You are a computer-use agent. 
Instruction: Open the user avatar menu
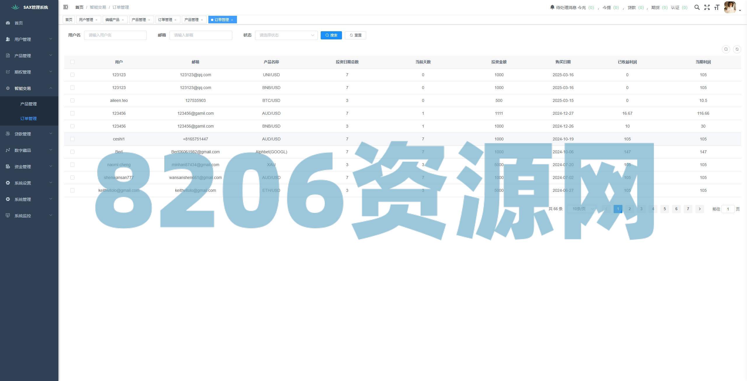[730, 7]
